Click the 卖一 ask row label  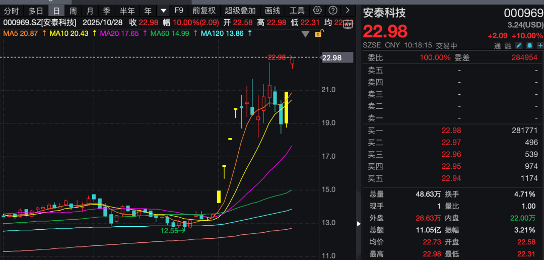(376, 118)
